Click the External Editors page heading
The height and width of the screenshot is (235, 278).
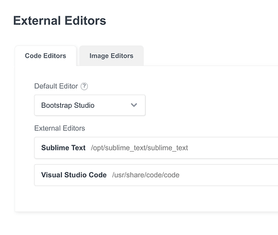(x=60, y=21)
